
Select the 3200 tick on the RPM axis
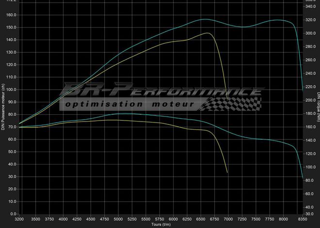click(20, 219)
